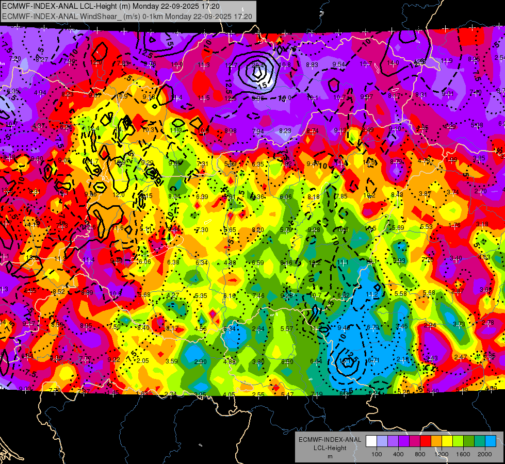Click the legend tick label 1200
The height and width of the screenshot is (464, 505).
pos(442,454)
